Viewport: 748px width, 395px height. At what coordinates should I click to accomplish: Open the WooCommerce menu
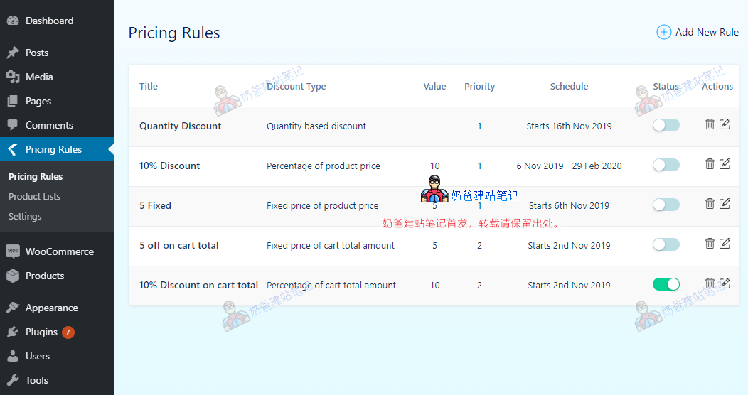click(59, 251)
